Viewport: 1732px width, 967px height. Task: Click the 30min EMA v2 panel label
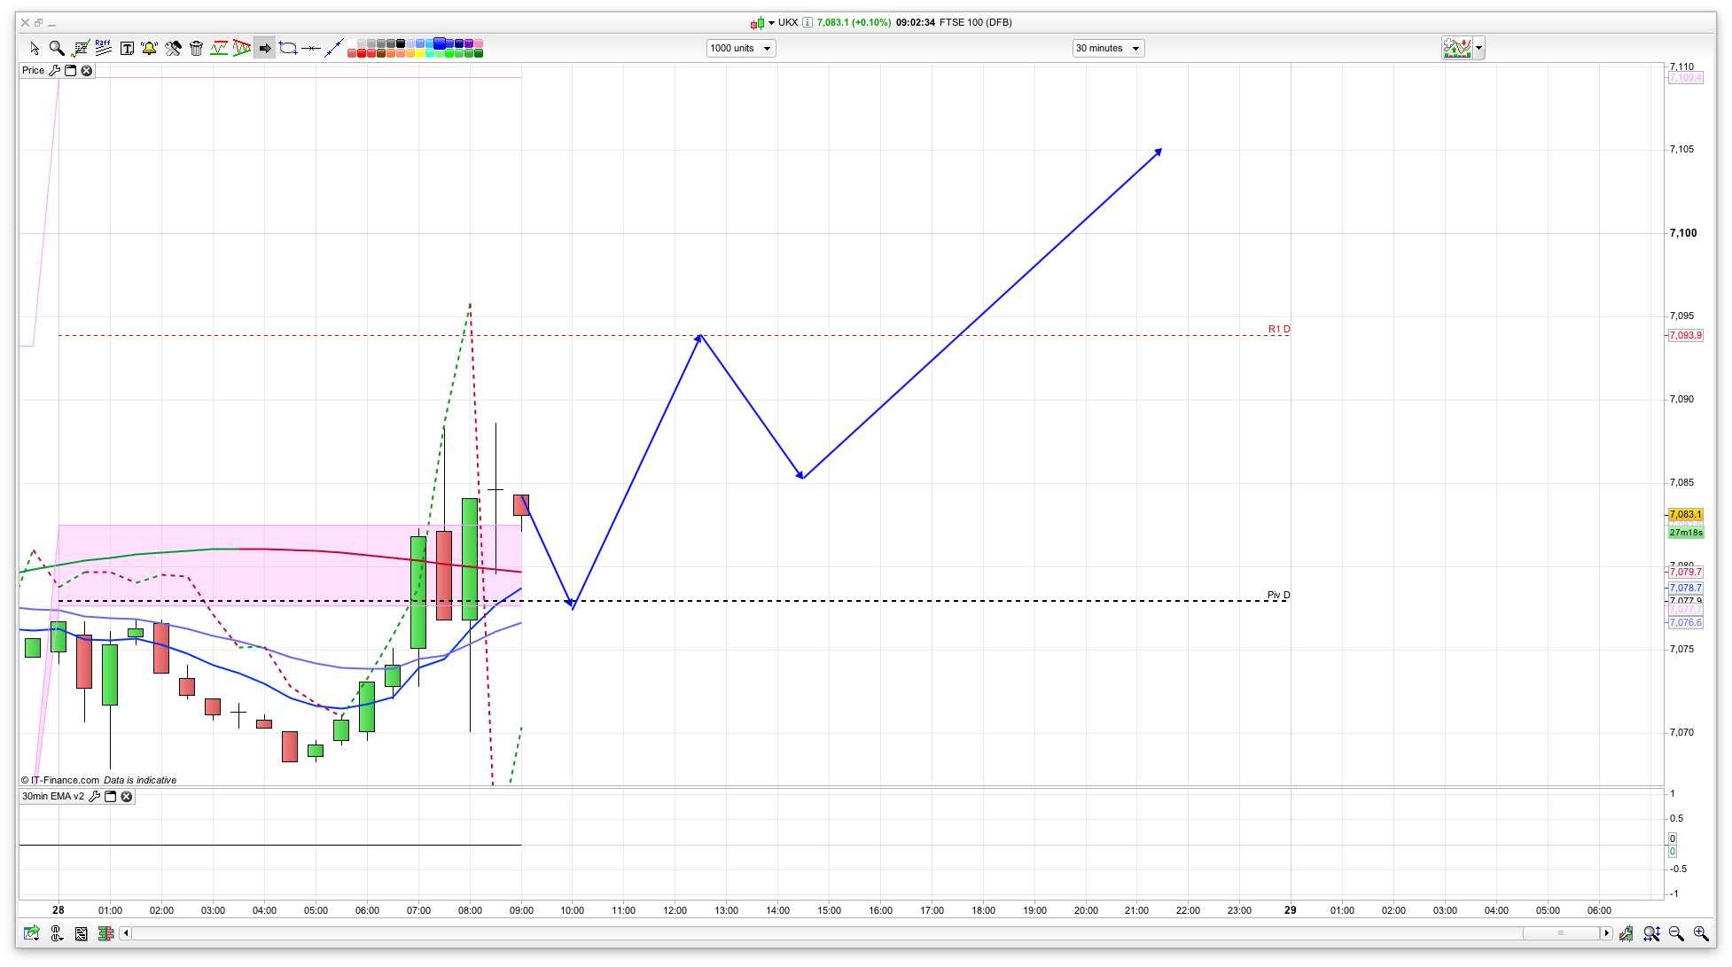pos(52,797)
